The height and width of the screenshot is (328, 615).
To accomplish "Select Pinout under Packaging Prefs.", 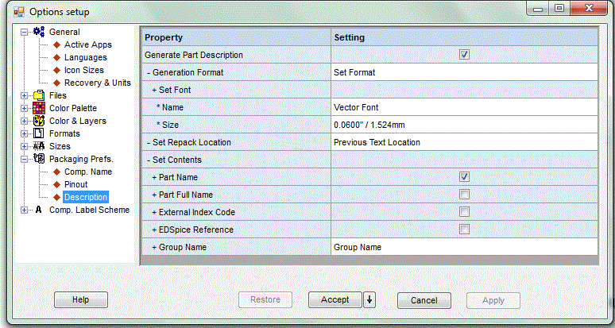I will (75, 184).
